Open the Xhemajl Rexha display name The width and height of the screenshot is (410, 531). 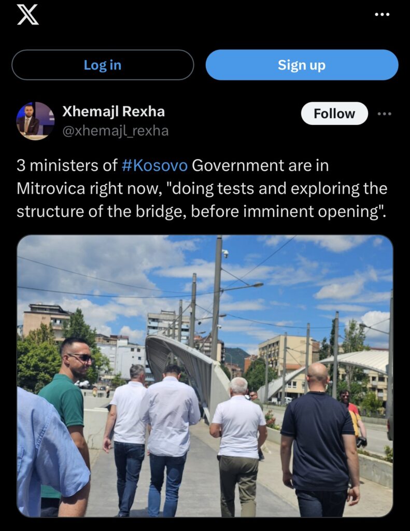[114, 111]
